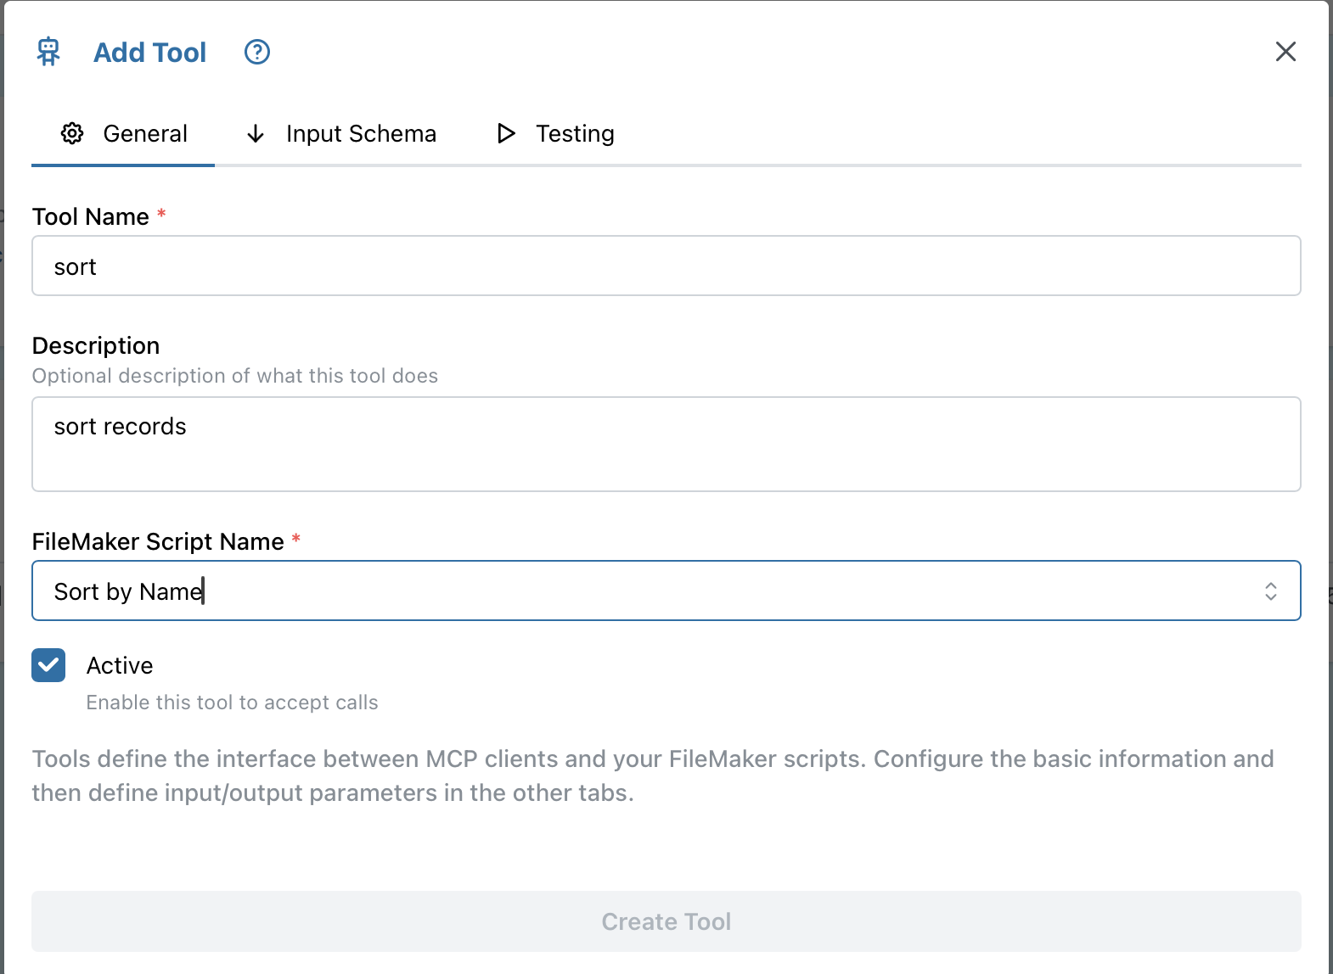Open the Testing tab
This screenshot has width=1333, height=974.
(574, 134)
